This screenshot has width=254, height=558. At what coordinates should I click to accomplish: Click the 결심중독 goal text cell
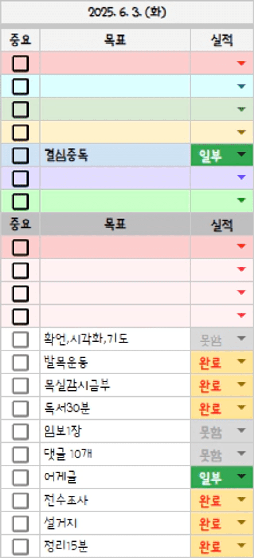(115, 155)
